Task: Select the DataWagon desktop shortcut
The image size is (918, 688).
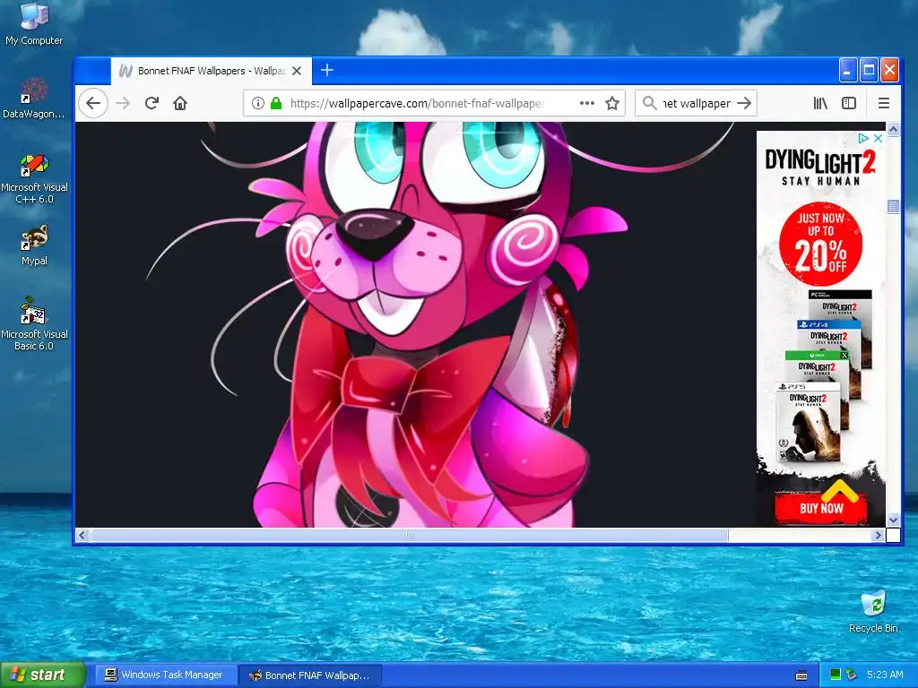Action: coord(34,98)
